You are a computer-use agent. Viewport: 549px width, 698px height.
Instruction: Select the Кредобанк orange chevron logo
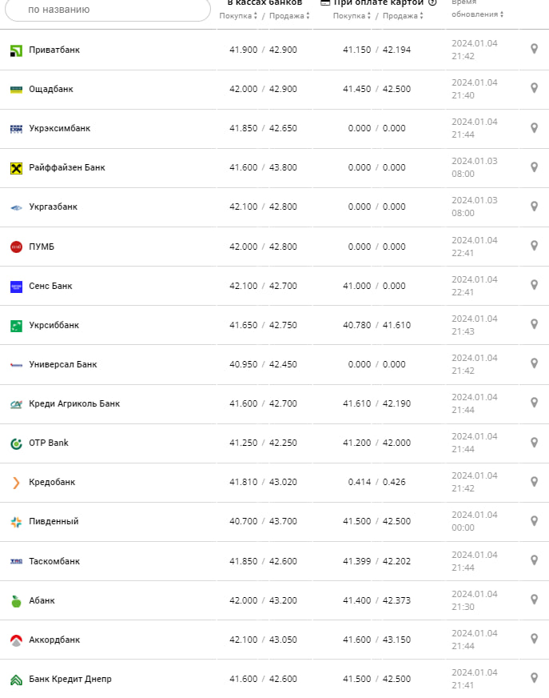point(16,482)
